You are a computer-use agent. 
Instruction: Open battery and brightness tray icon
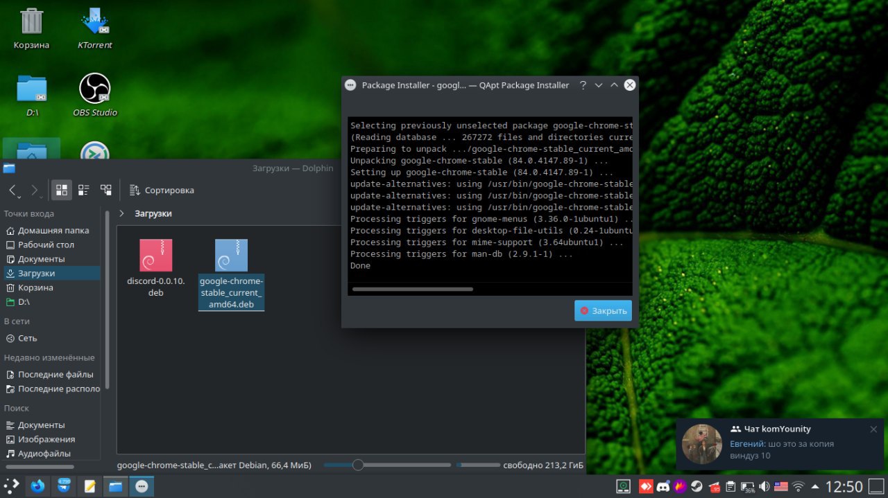point(748,487)
